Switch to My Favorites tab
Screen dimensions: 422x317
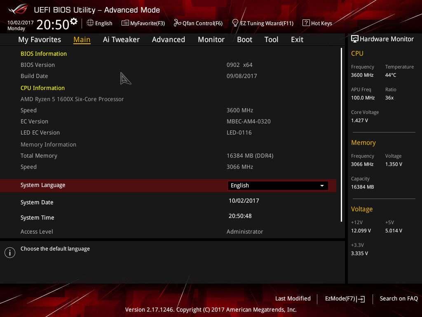tap(40, 40)
